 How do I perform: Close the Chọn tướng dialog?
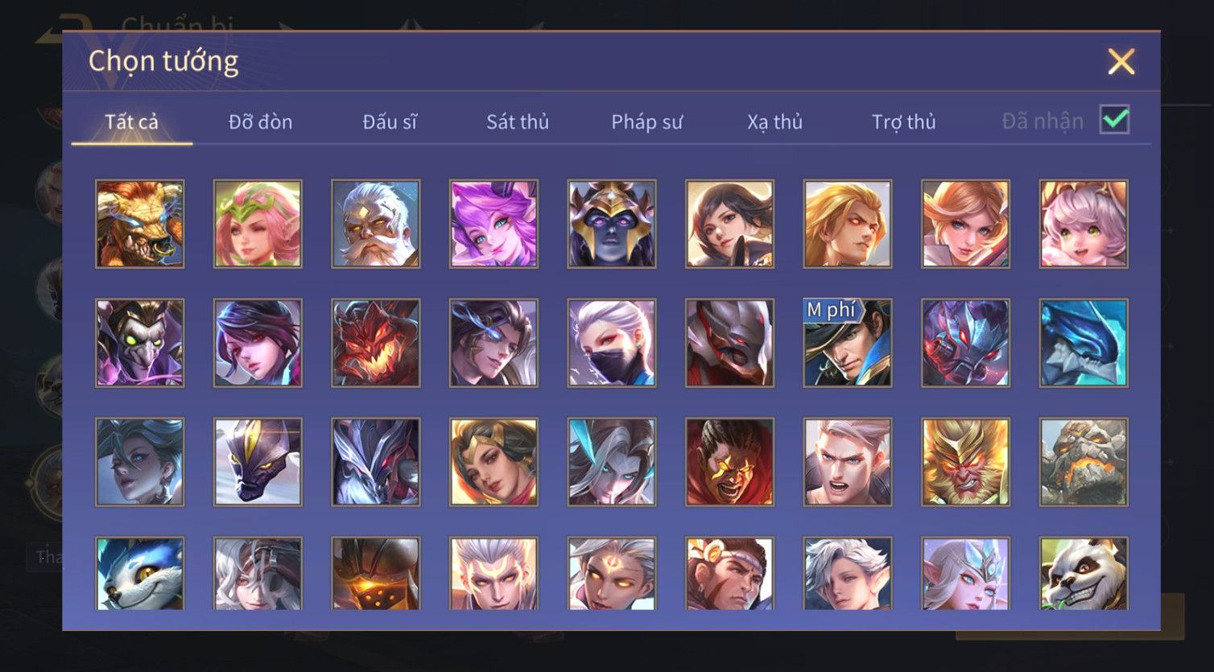click(x=1121, y=61)
